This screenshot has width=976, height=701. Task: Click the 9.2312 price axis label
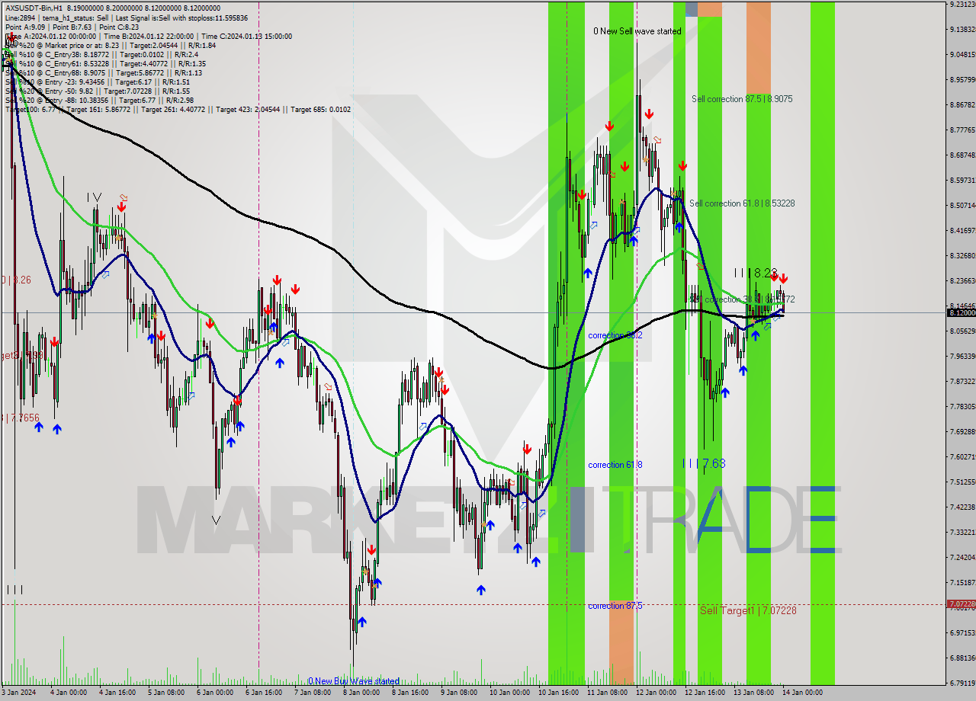(x=962, y=4)
